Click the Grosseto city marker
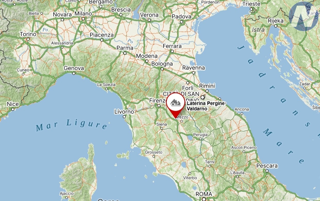 click(x=154, y=156)
